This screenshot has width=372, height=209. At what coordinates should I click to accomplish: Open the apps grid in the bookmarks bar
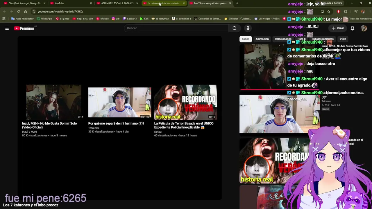tap(4, 19)
